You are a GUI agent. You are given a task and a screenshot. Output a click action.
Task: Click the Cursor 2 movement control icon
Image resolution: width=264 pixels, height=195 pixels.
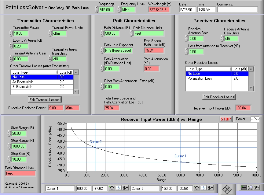(x=196, y=188)
